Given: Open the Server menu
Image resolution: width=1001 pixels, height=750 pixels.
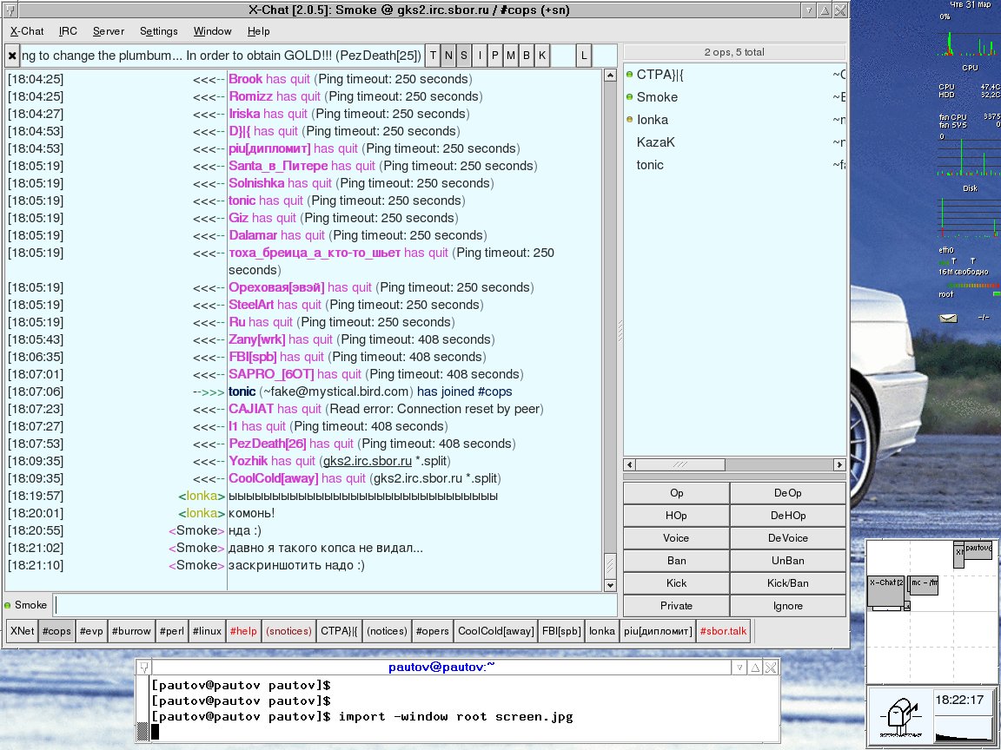Looking at the screenshot, I should point(109,31).
